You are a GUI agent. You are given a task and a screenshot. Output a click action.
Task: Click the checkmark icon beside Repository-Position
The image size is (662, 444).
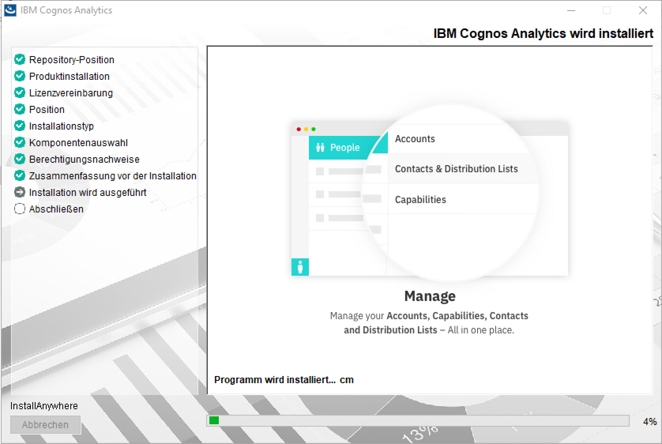(20, 60)
